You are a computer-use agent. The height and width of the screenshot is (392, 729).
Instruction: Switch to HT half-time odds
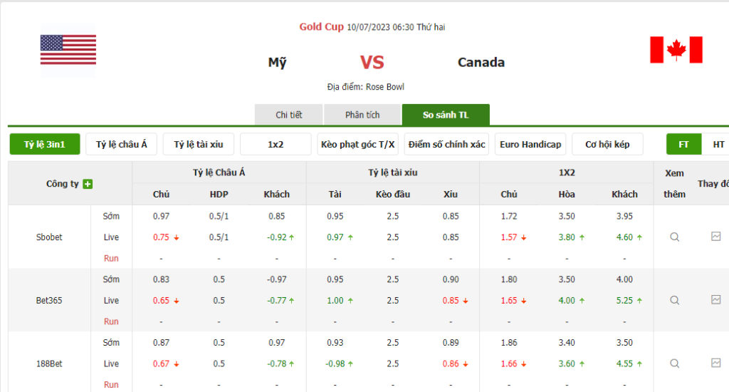[718, 144]
